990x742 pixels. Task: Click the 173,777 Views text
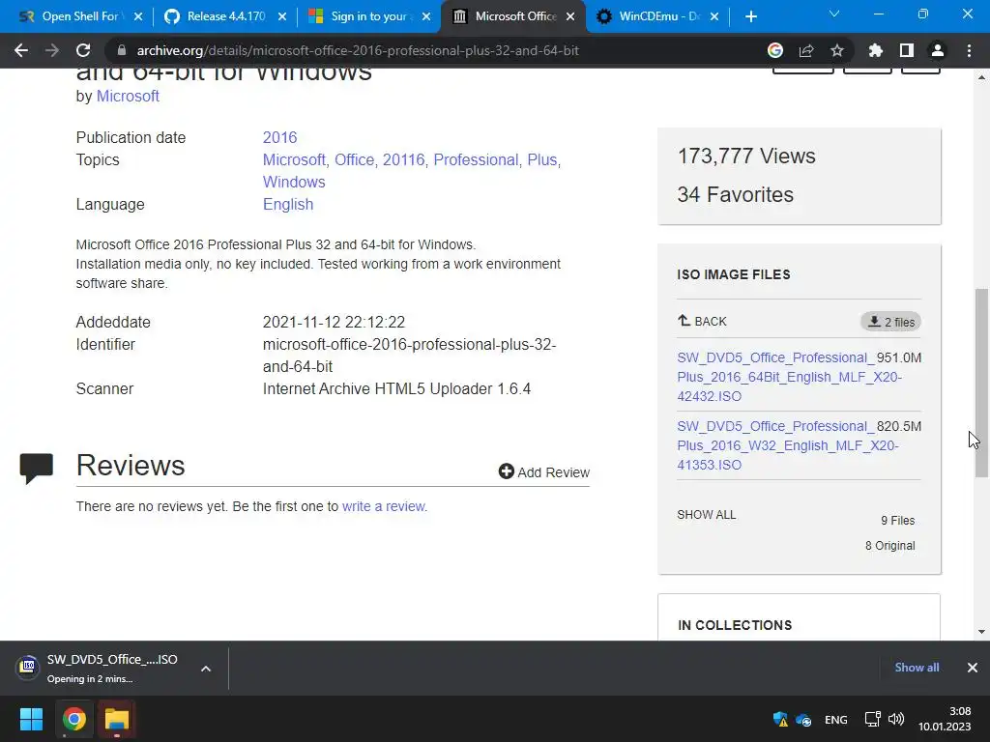[x=746, y=156]
